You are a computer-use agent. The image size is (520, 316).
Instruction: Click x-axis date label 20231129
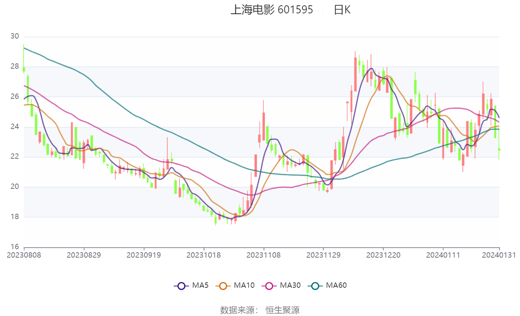pos(323,255)
